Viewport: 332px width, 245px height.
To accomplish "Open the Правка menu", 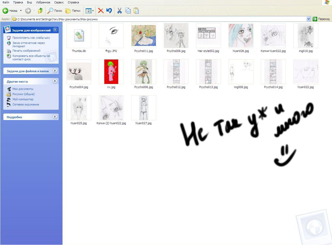I will [x=18, y=2].
